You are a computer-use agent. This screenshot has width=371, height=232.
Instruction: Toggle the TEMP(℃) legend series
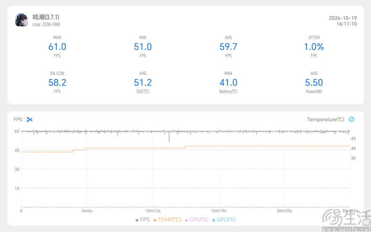[167, 220]
